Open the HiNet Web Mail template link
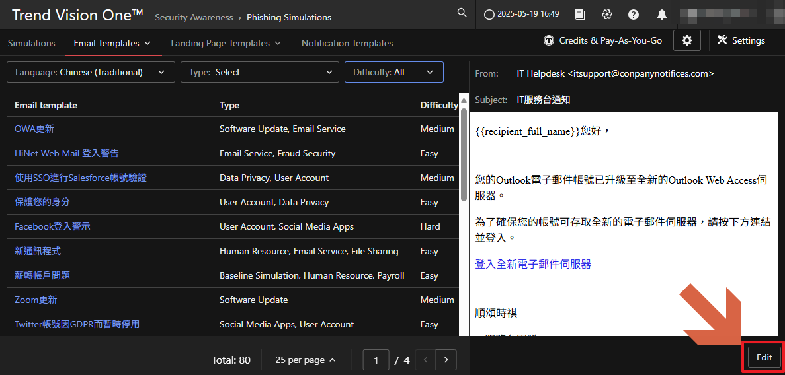The height and width of the screenshot is (375, 785). [67, 153]
